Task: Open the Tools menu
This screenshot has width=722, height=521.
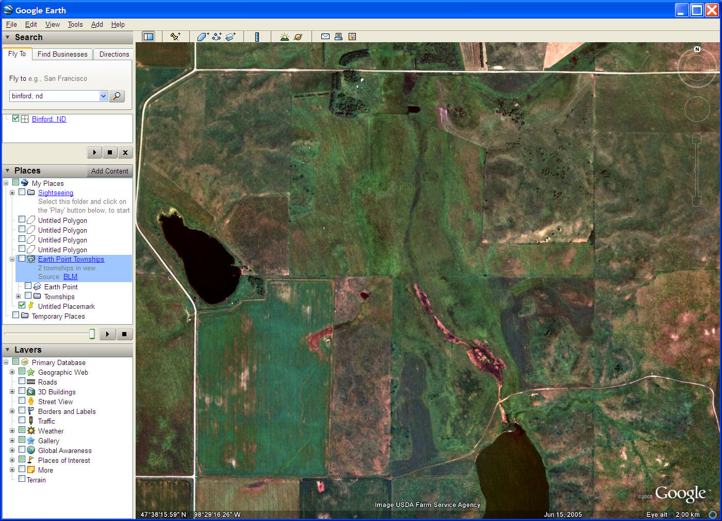Action: (x=75, y=24)
